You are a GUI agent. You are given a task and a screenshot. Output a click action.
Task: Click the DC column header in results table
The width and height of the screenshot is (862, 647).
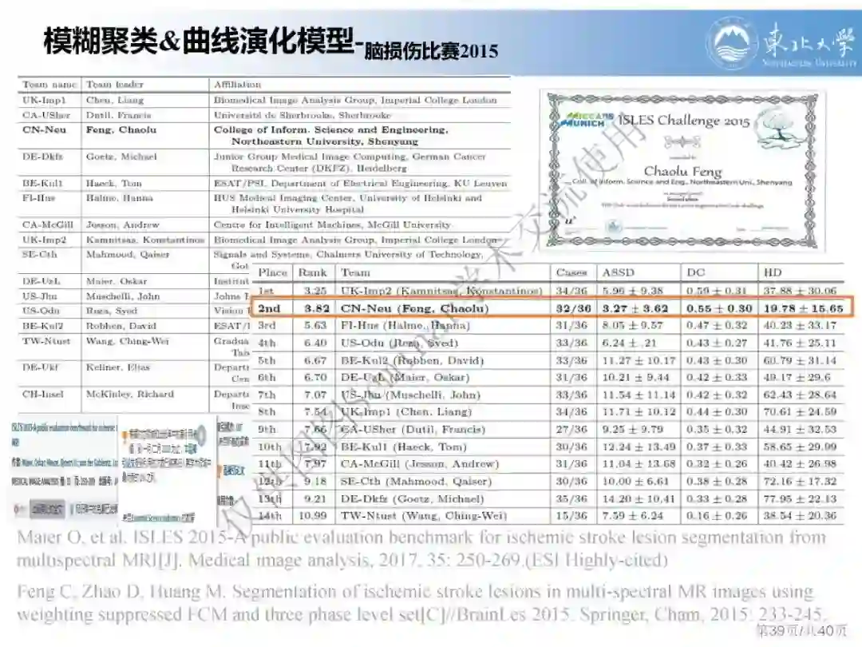(x=695, y=272)
